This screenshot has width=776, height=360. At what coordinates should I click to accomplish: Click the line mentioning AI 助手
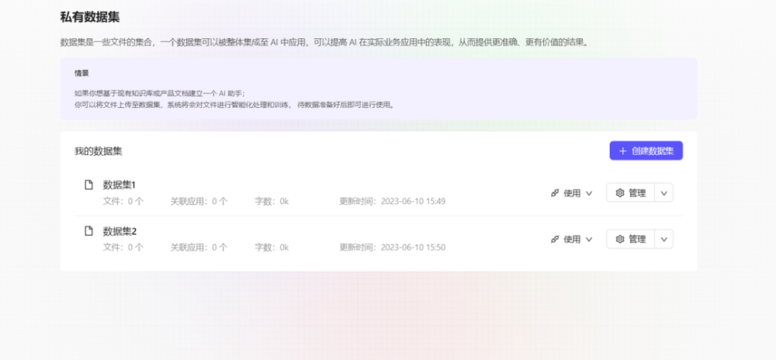click(160, 93)
